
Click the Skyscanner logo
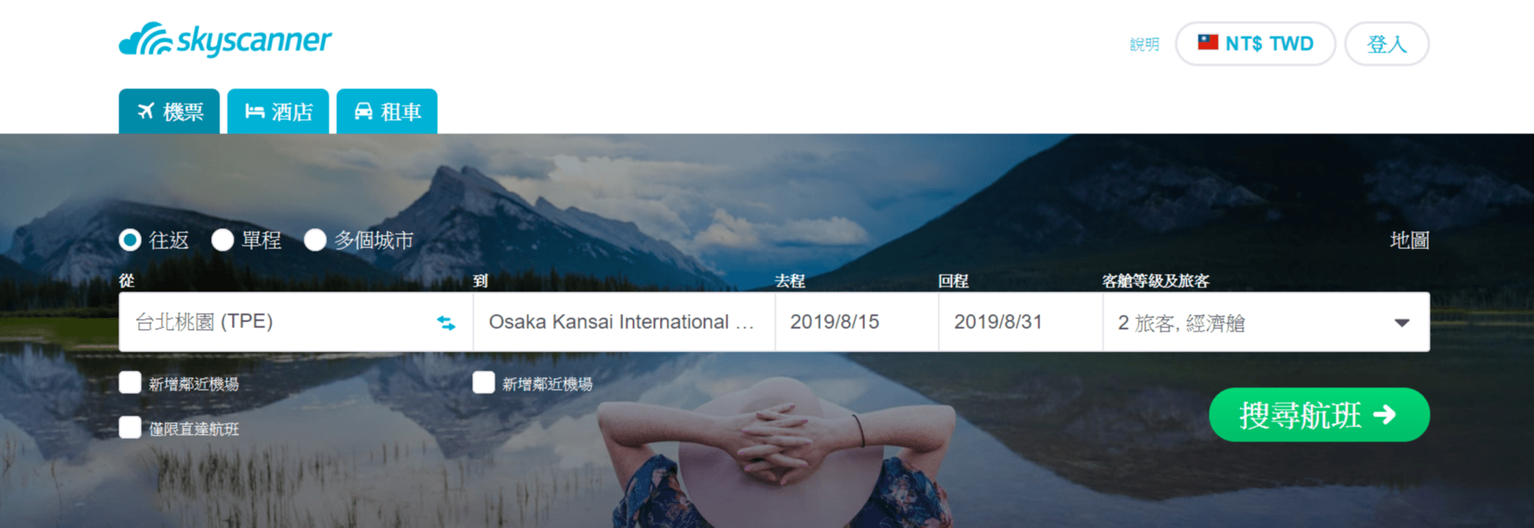click(x=225, y=39)
